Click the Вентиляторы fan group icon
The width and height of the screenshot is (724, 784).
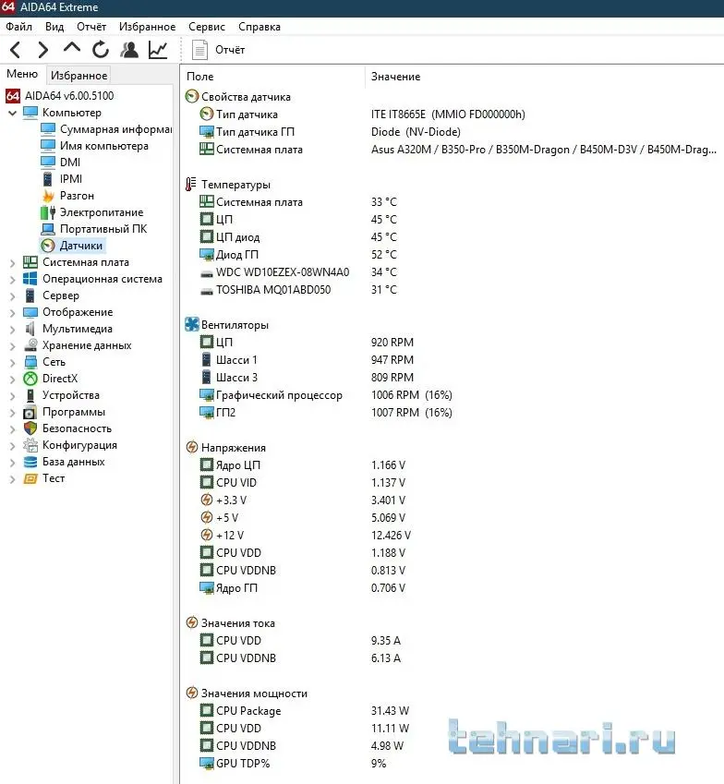point(191,324)
